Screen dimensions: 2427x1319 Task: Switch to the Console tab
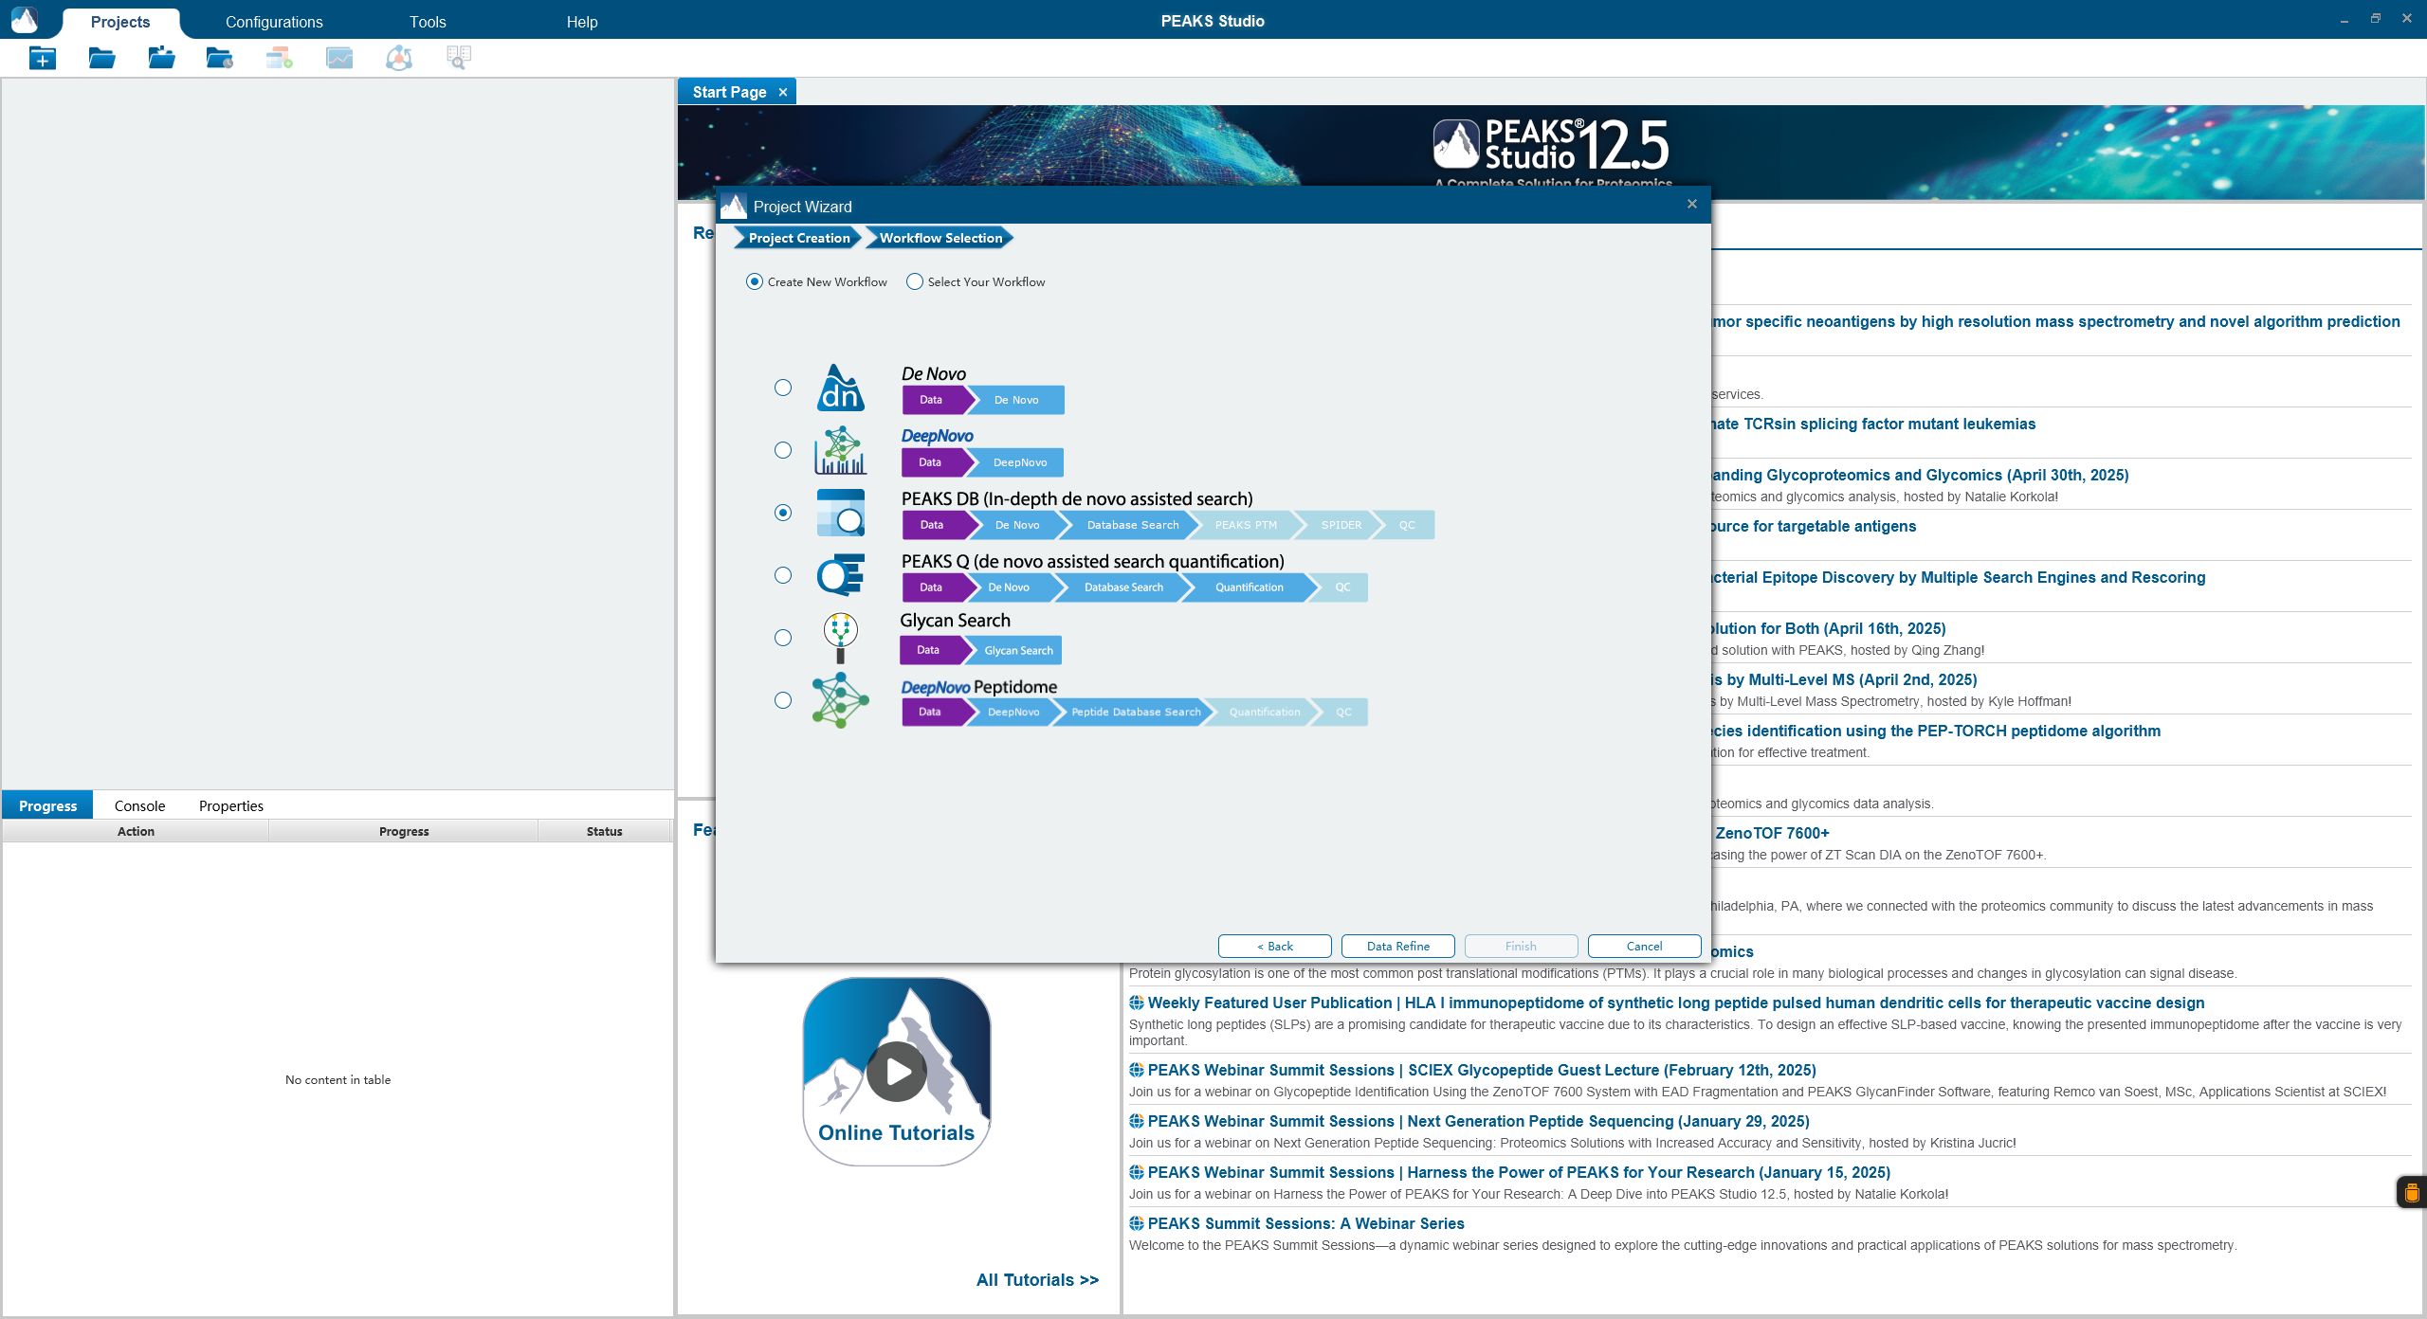pos(139,805)
